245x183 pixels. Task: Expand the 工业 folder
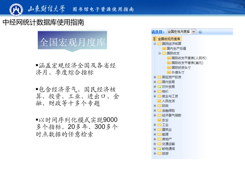[155, 125]
